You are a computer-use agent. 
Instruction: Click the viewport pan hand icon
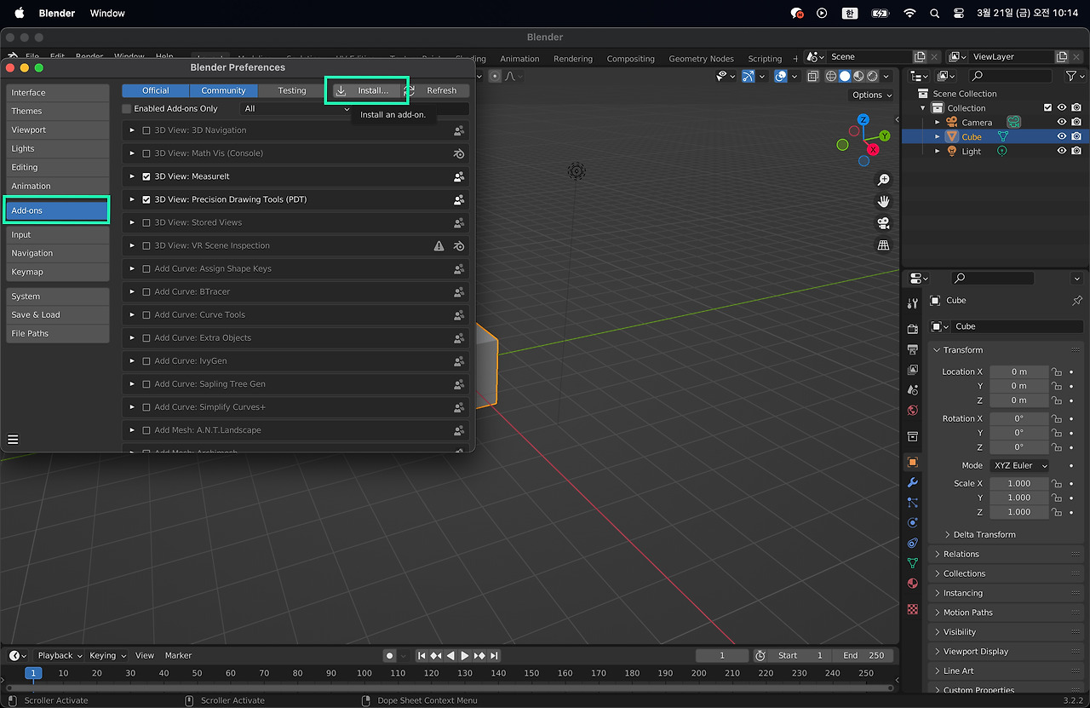[883, 202]
